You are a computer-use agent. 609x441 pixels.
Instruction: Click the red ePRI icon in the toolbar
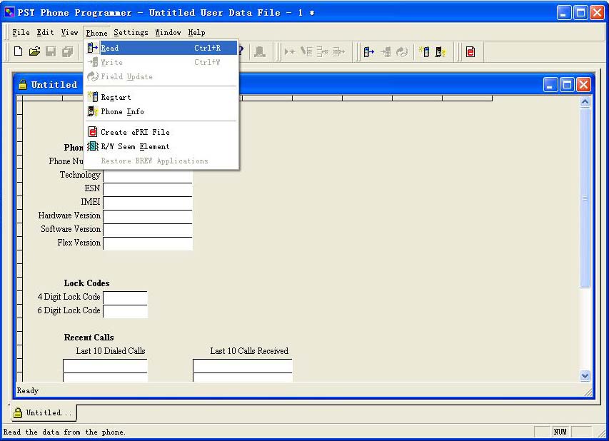click(470, 51)
